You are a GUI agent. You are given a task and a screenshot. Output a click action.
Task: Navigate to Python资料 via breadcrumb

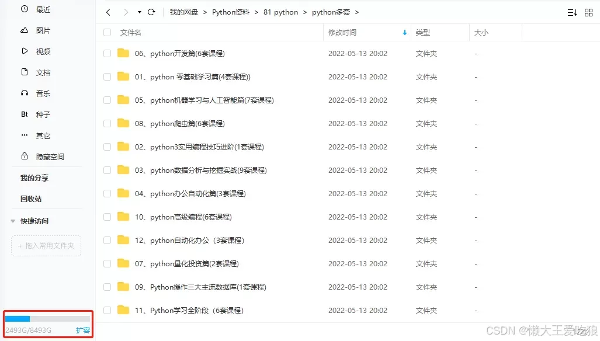click(x=230, y=12)
